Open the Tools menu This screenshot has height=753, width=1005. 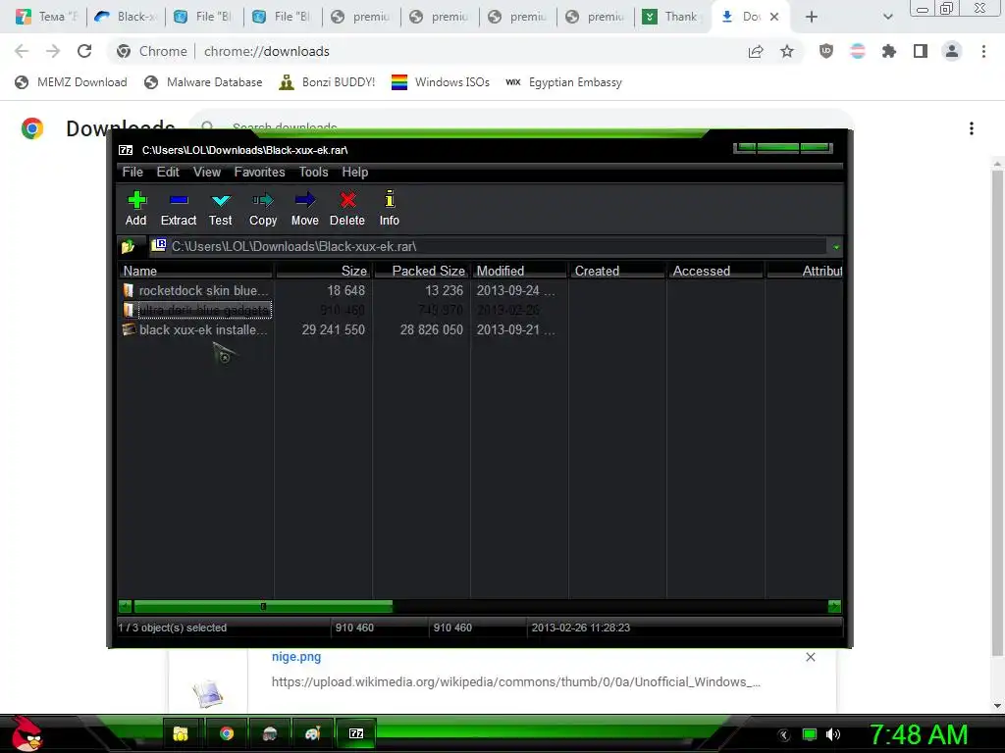(313, 172)
